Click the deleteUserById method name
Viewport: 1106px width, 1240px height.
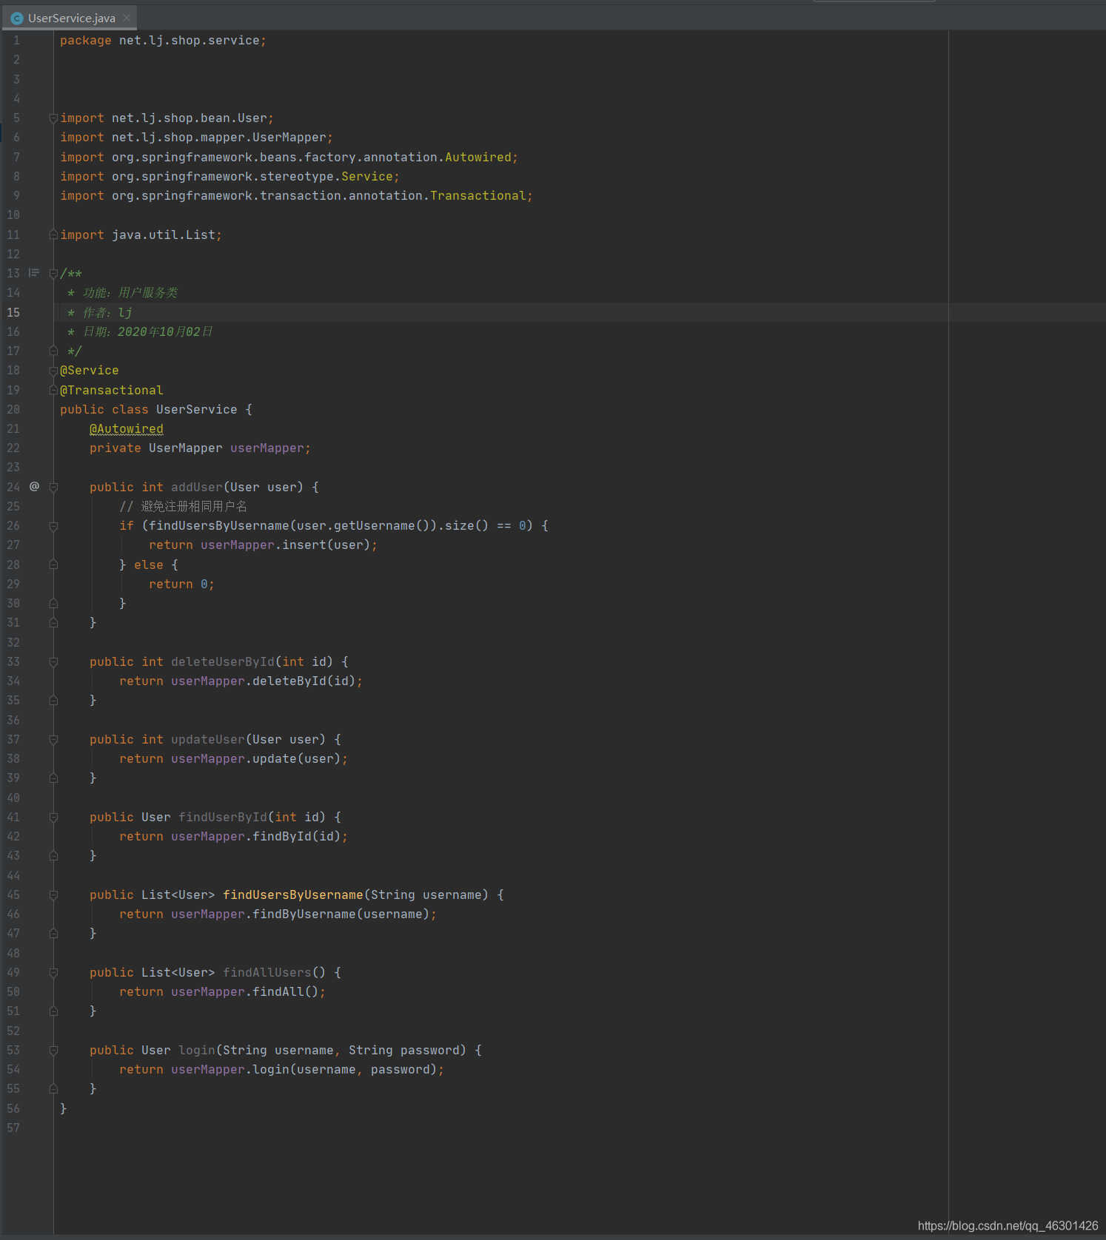click(x=222, y=662)
